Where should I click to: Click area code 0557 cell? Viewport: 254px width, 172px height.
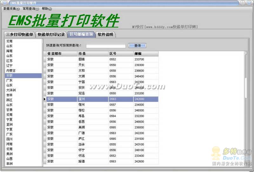click(121, 105)
